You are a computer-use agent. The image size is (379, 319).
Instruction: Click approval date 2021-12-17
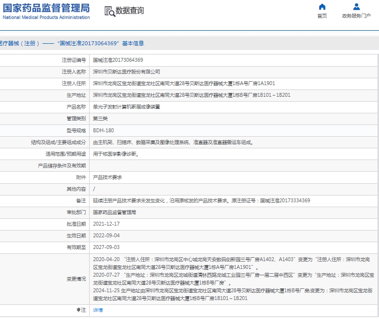(106, 224)
